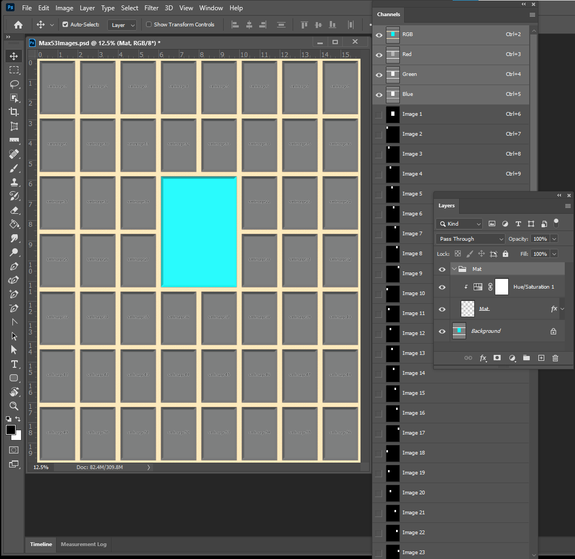
Task: Toggle visibility of the Red channel
Action: coord(379,54)
